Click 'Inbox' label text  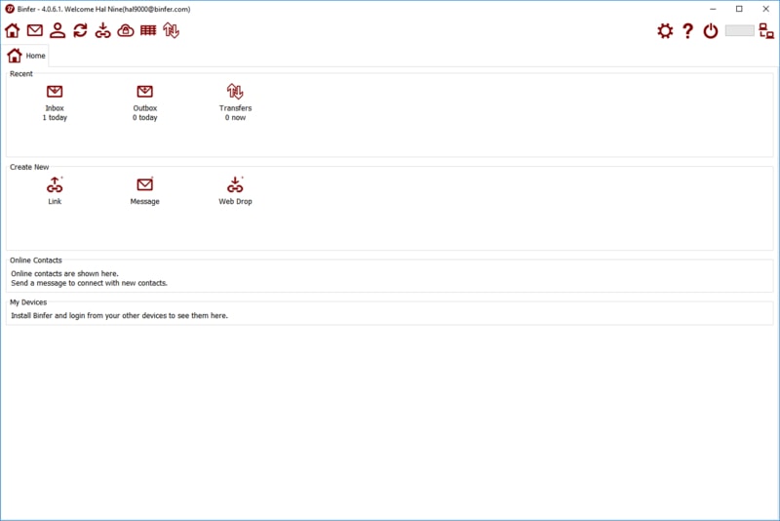(x=55, y=108)
